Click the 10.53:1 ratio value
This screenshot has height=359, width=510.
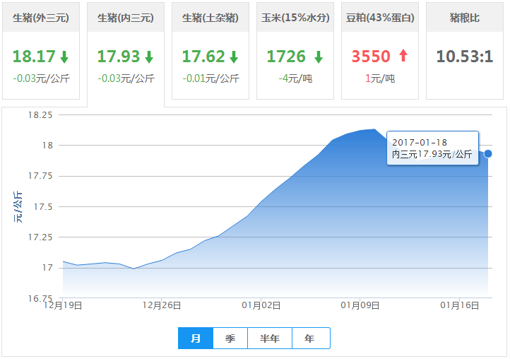(x=464, y=57)
